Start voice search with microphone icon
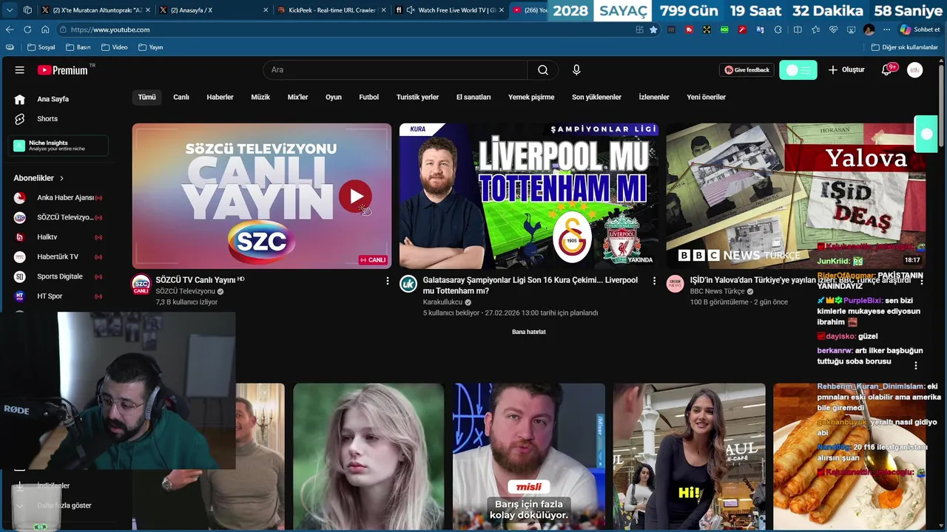Screen dimensions: 947x532 pos(576,70)
